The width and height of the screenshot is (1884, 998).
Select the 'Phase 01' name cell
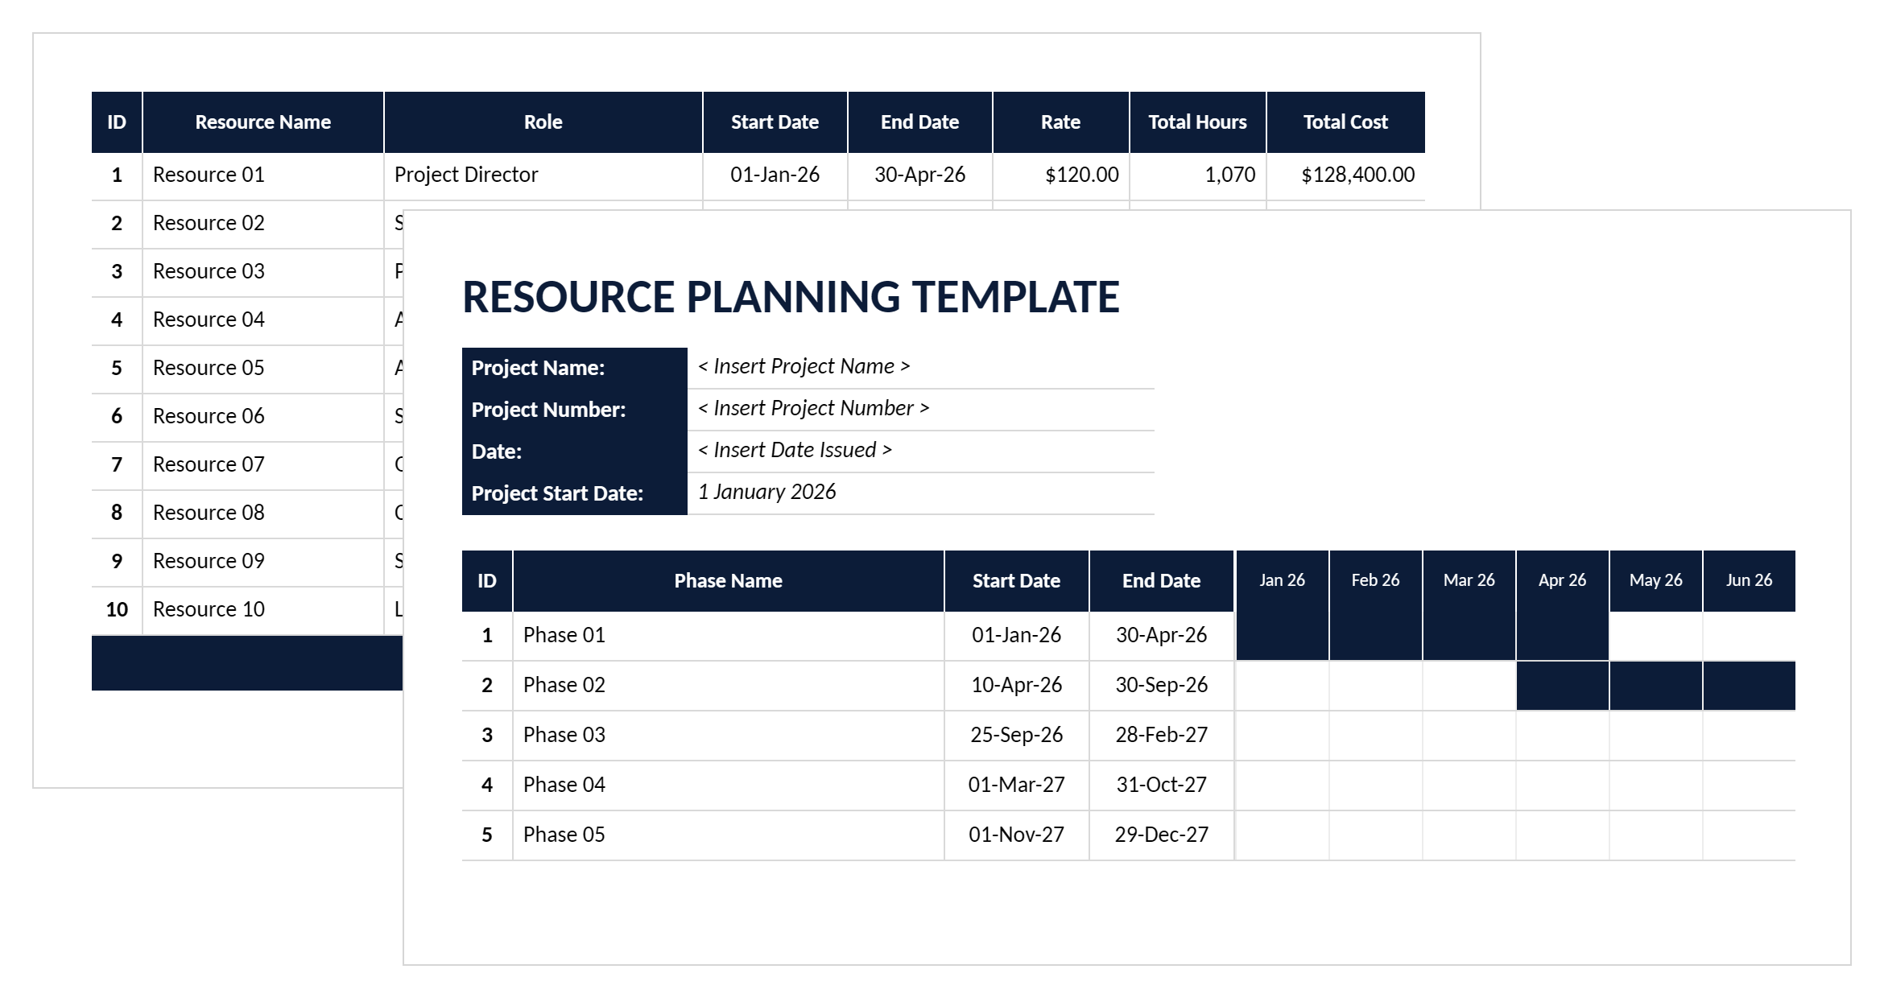click(728, 636)
